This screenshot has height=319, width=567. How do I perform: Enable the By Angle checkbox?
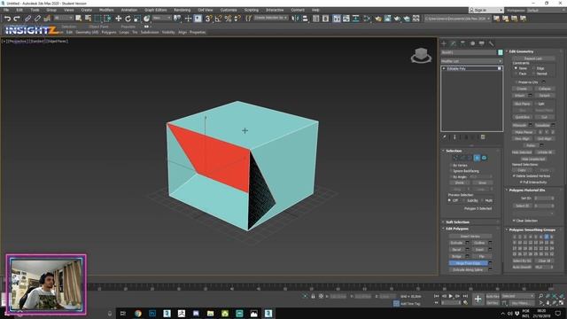pos(451,177)
